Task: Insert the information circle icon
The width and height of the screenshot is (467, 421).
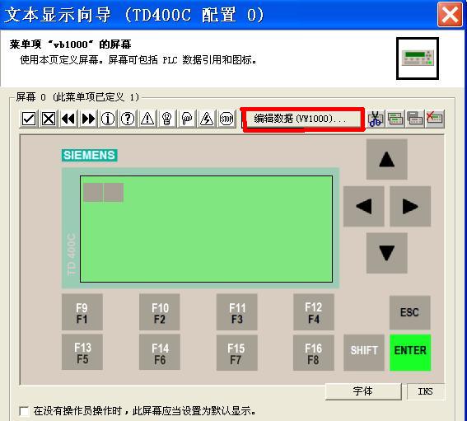Action: point(108,119)
